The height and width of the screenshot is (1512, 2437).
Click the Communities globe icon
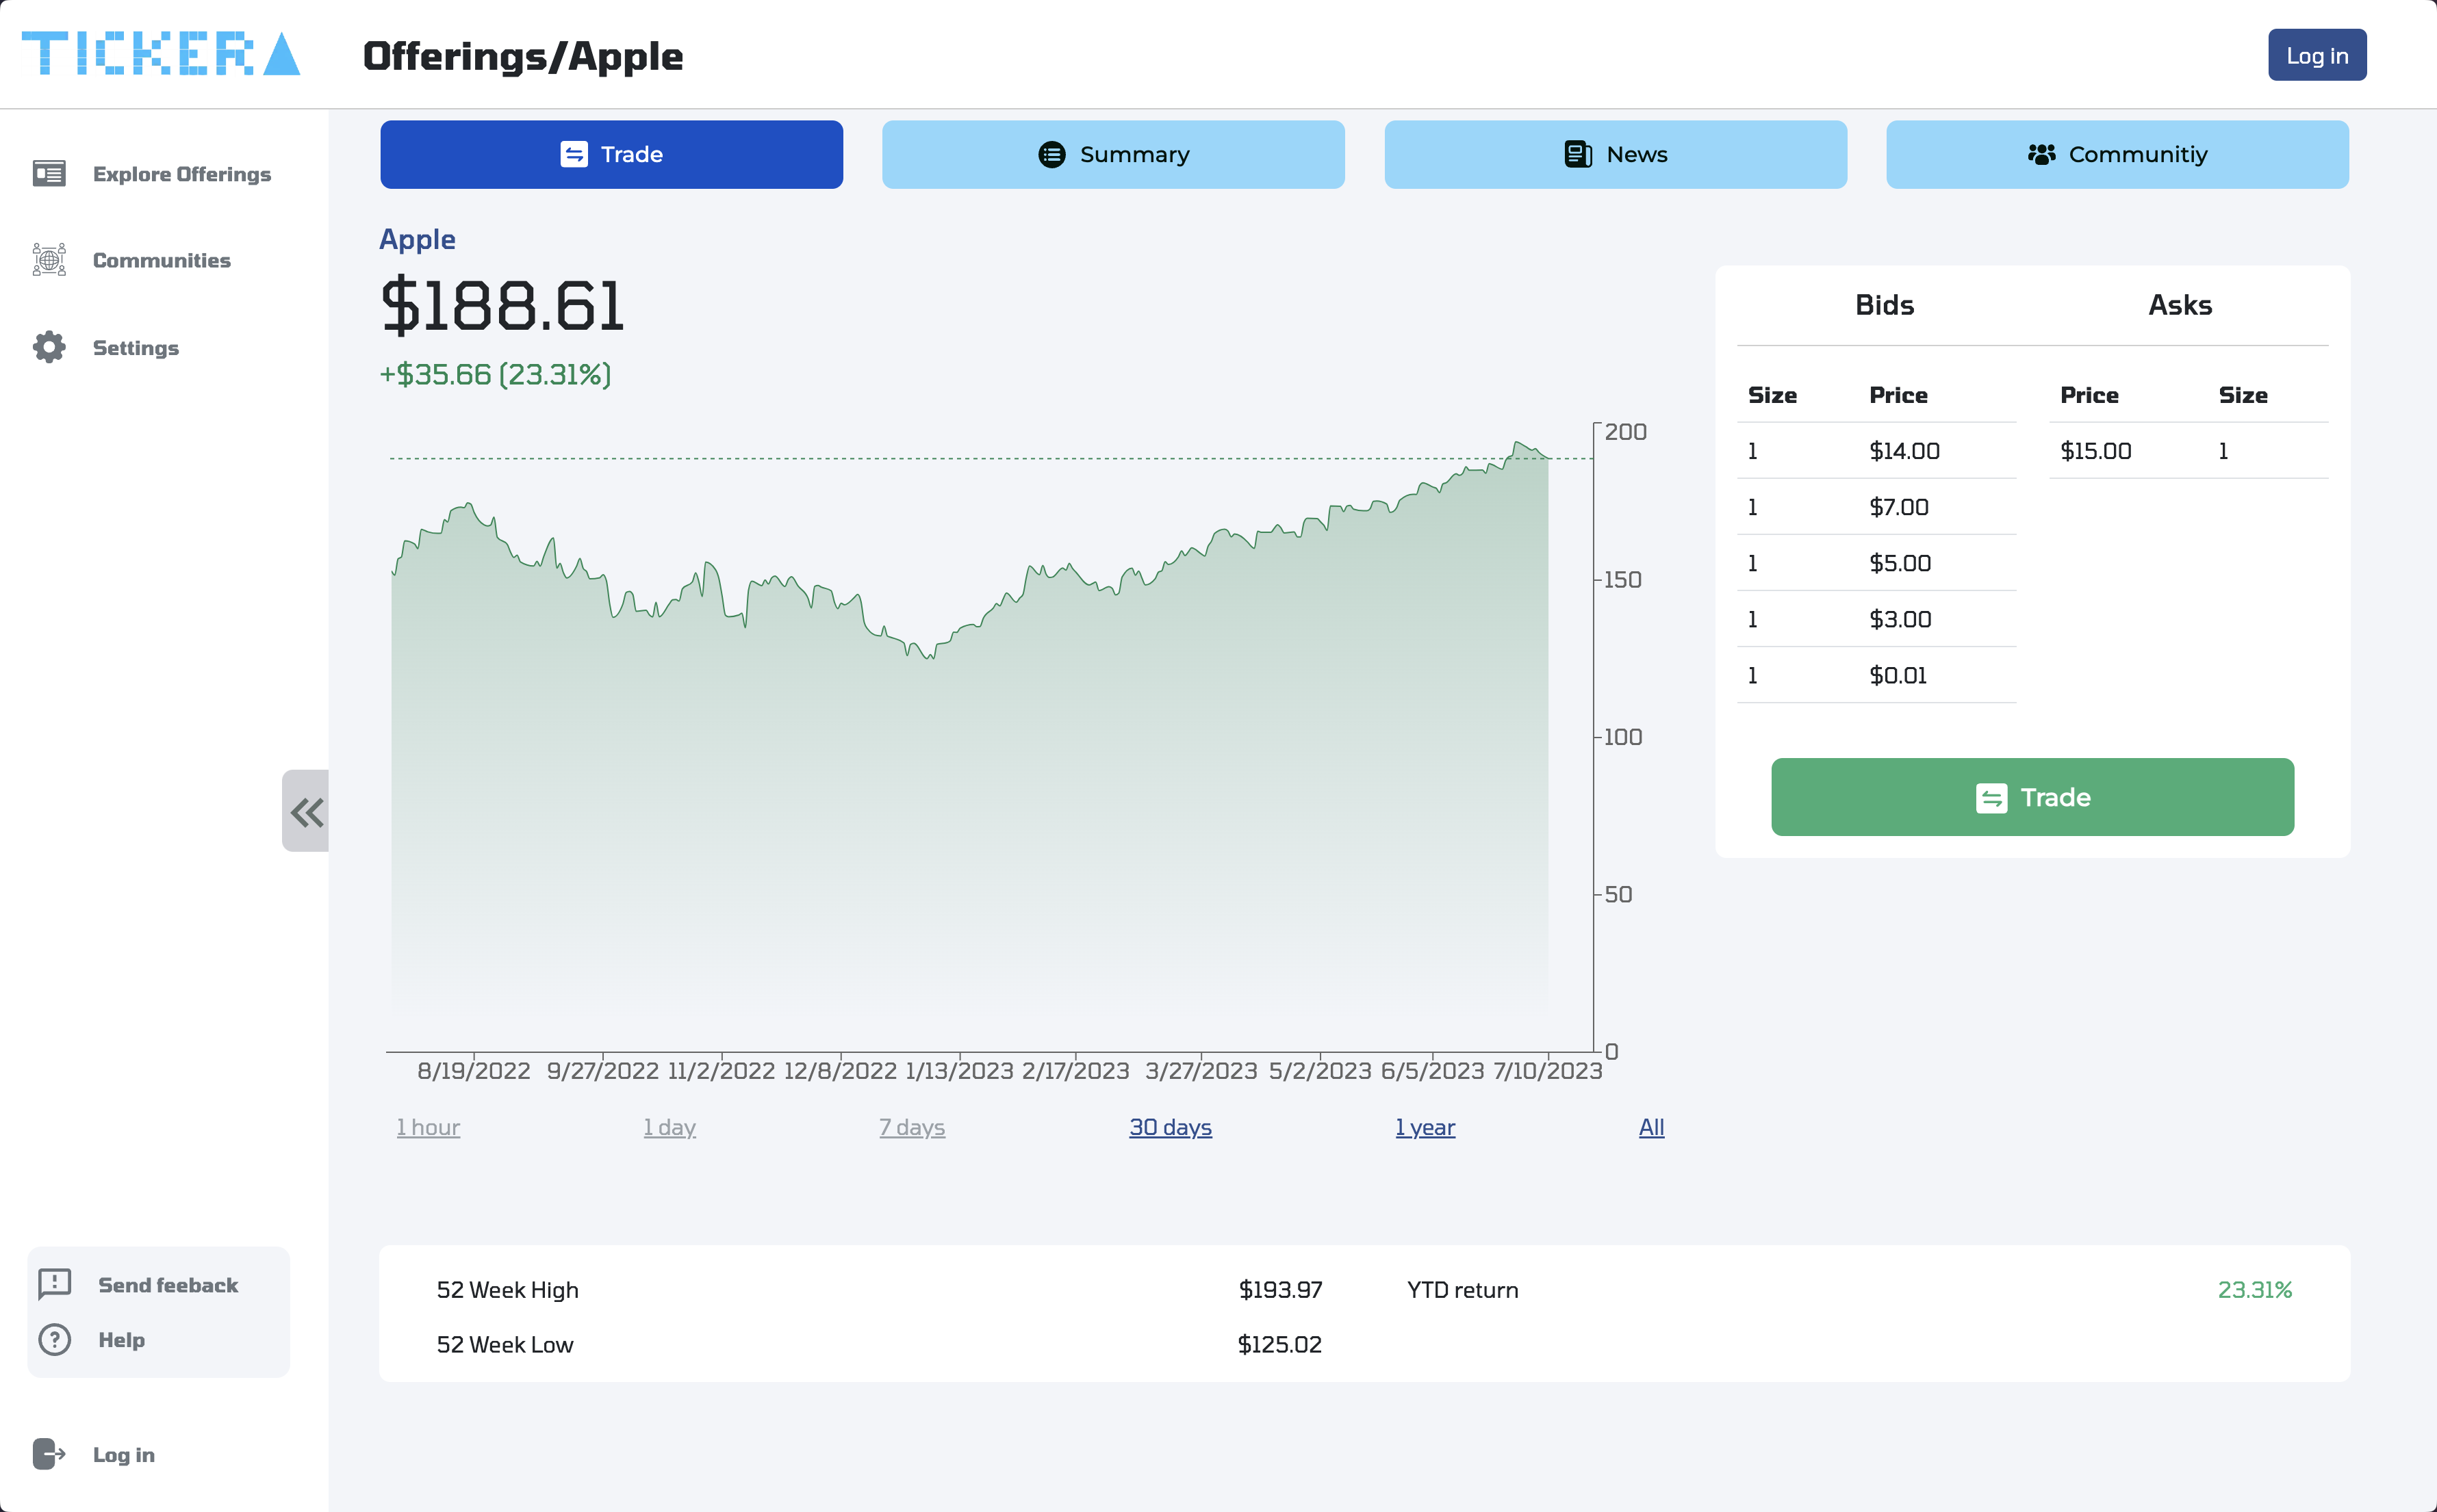click(x=49, y=260)
